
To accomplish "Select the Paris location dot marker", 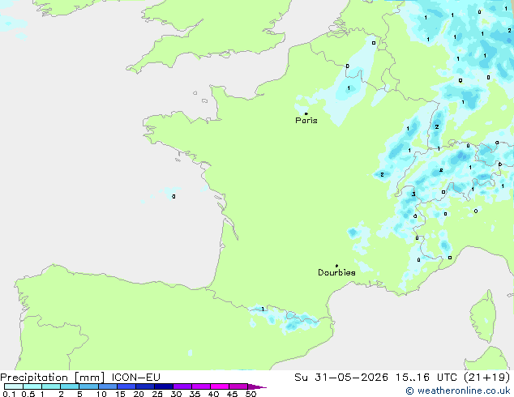I will (306, 113).
